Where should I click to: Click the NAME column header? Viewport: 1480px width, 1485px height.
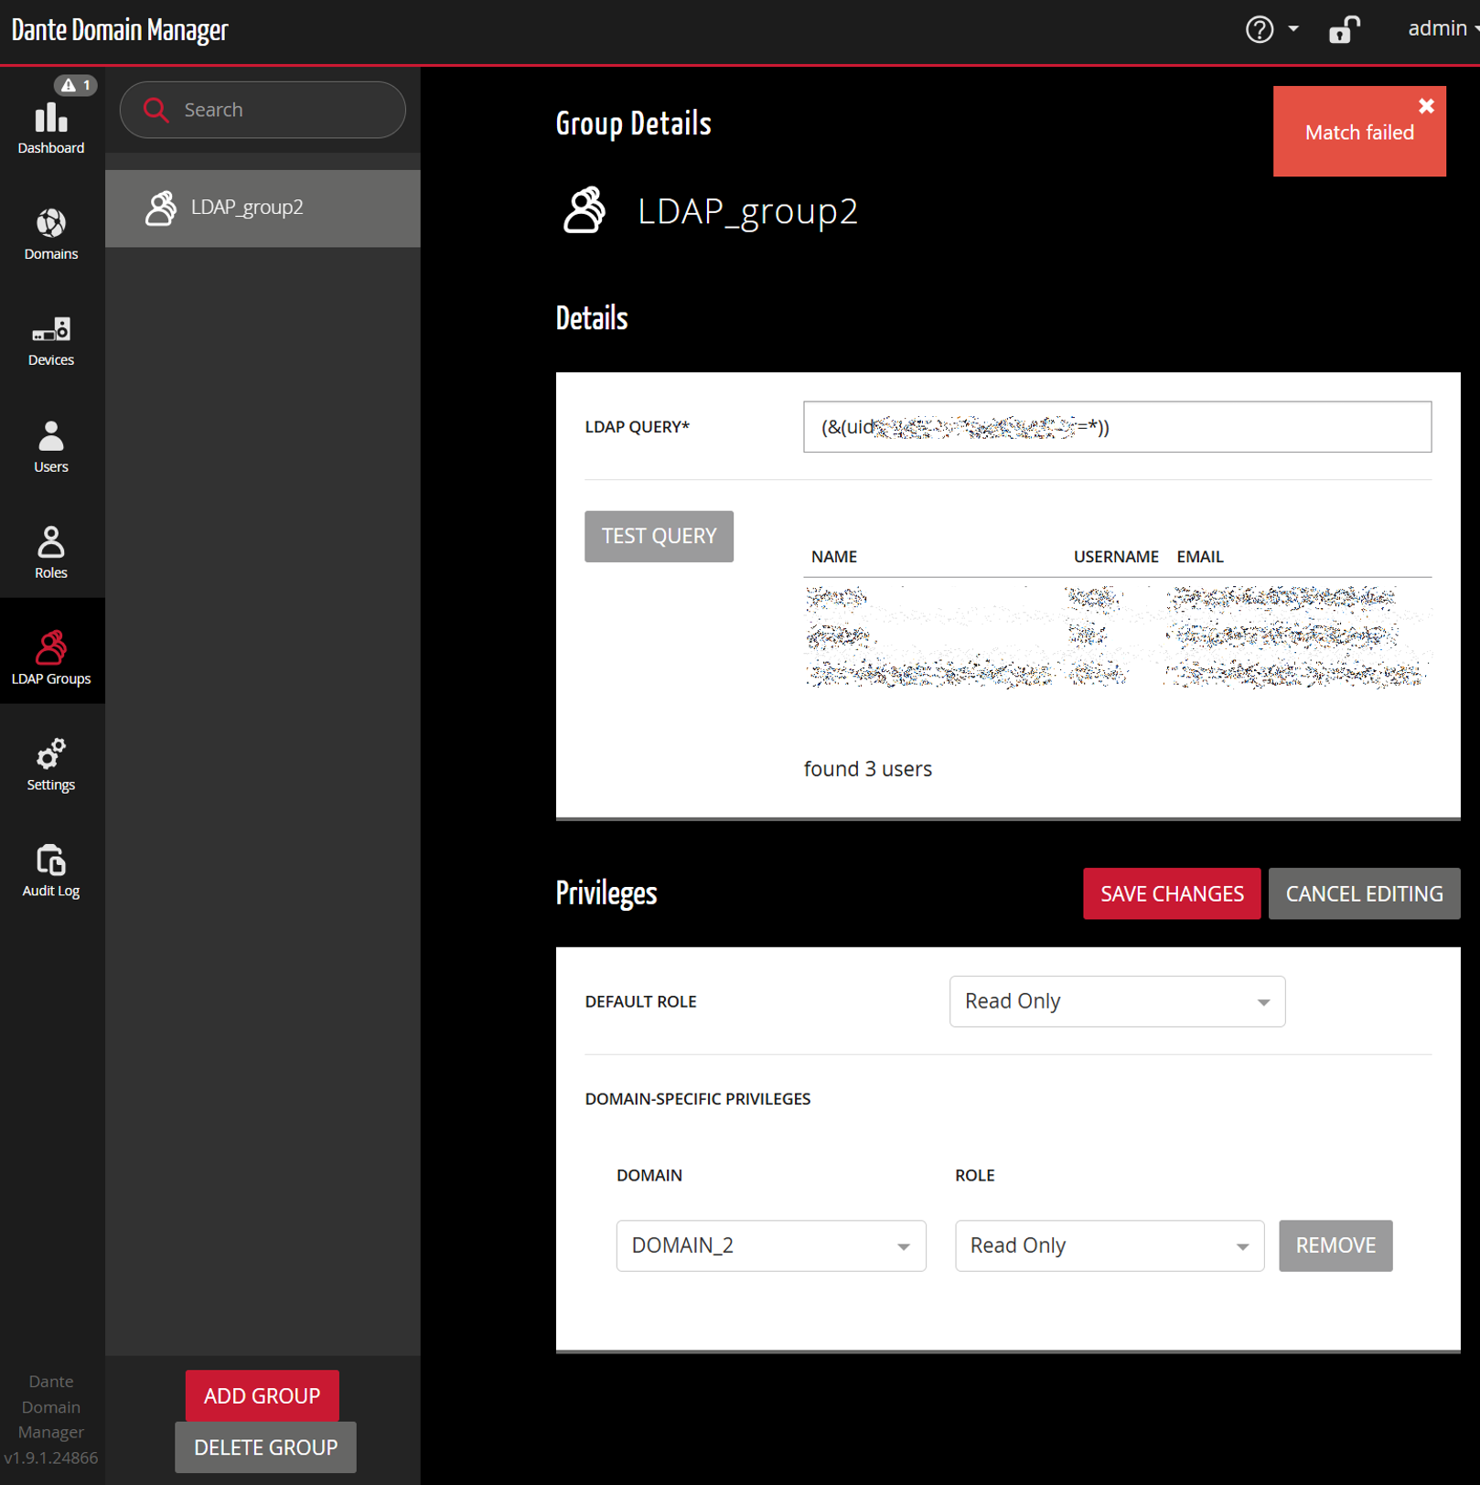[x=834, y=557]
